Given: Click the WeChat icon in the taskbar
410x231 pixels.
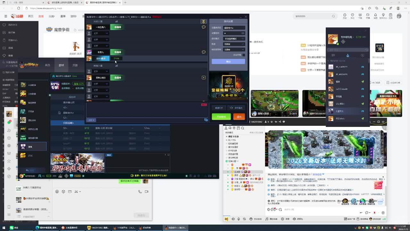Looking at the screenshot, I should click(12, 228).
